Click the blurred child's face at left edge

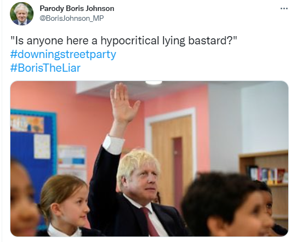22,199
